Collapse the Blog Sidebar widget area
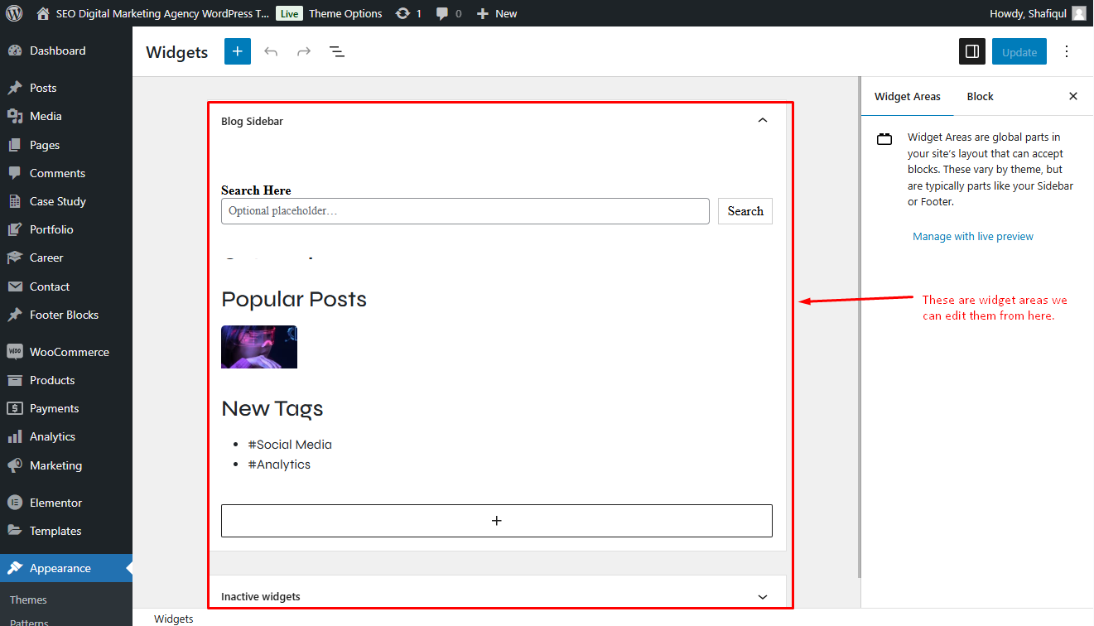The width and height of the screenshot is (1094, 626). click(763, 121)
